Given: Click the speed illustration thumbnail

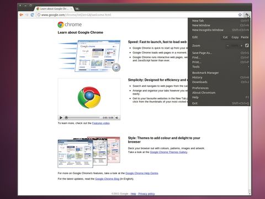Looking at the screenshot, I should (89, 56).
